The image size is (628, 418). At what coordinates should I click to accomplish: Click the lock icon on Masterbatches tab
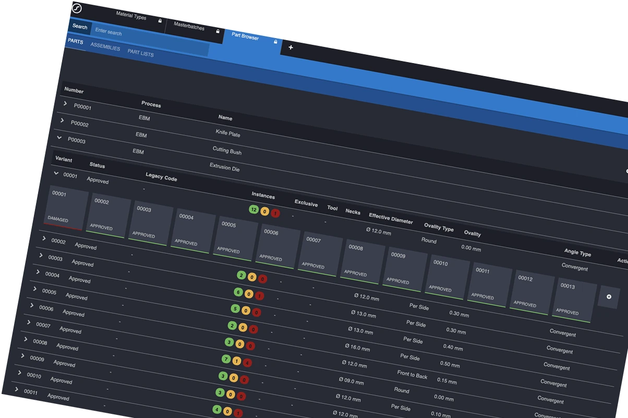pos(218,31)
